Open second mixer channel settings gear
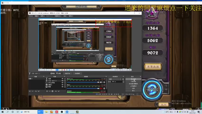The width and height of the screenshot is (202, 114). [x=104, y=88]
